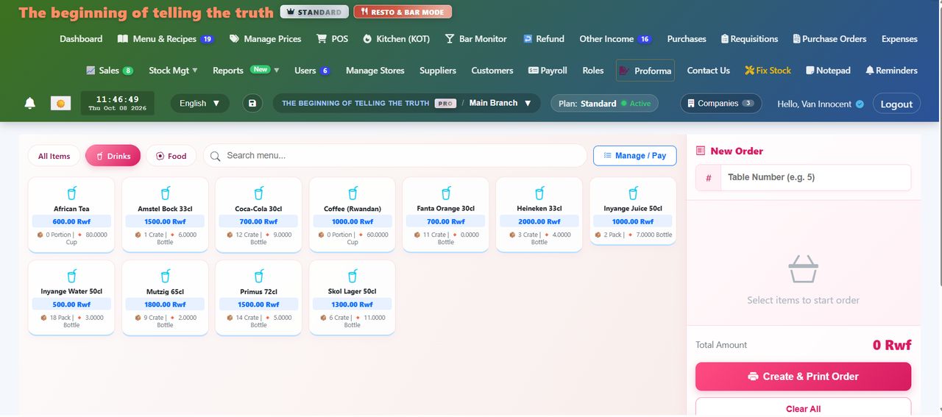This screenshot has height=417, width=942.
Task: Click the magnifier icon in search
Action: pos(216,156)
